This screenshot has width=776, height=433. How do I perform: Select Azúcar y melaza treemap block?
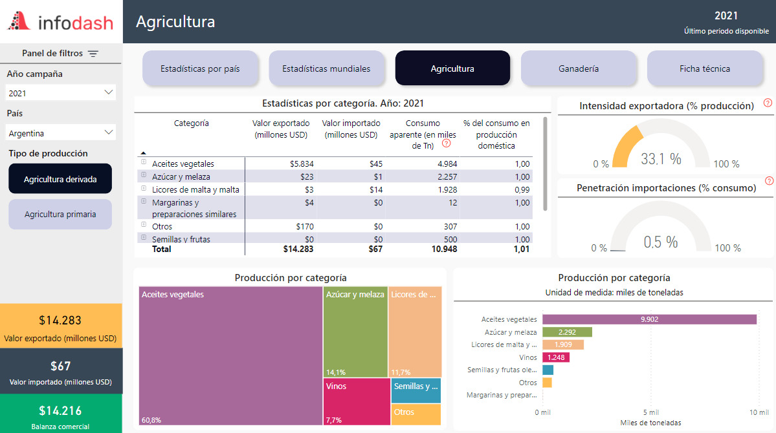355,332
